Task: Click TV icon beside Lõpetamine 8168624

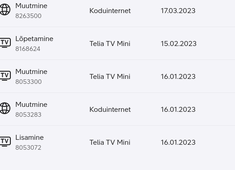Action: click(x=5, y=43)
